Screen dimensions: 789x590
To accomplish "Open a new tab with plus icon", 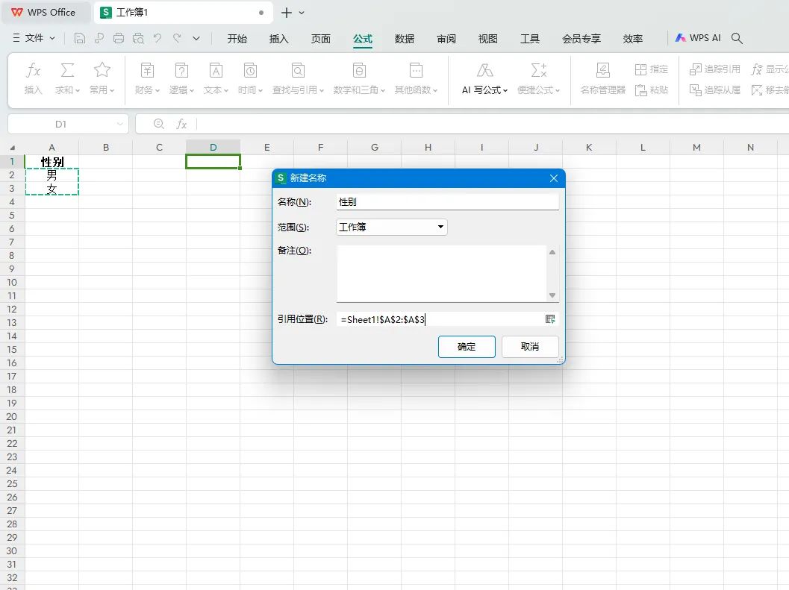I will (287, 13).
